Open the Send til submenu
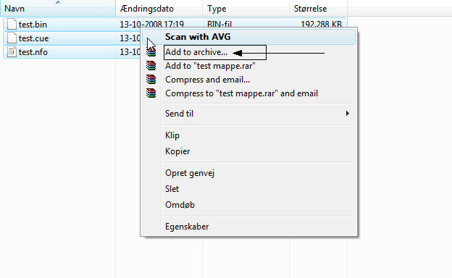 point(249,114)
